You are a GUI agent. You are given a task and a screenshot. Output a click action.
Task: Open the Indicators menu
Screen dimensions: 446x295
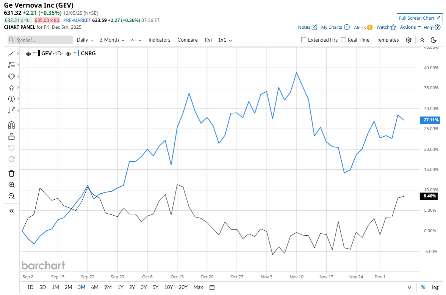[x=159, y=40]
